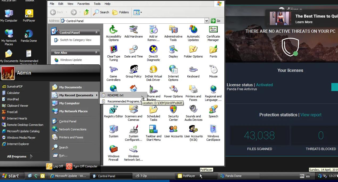Image resolution: width=338 pixels, height=182 pixels.
Task: Expand My Recent Documents submenu
Action: click(x=75, y=95)
